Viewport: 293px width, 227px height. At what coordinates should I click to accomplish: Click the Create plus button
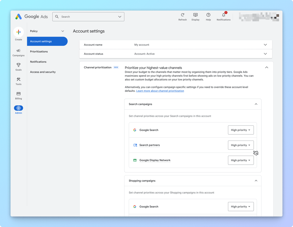tap(18, 32)
